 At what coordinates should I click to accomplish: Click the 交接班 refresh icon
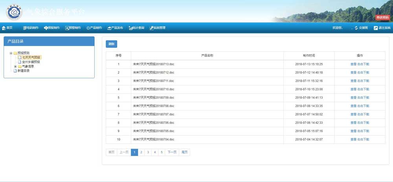(x=356, y=28)
